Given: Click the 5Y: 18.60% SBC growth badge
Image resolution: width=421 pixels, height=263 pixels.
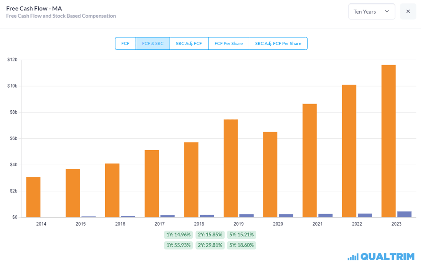Looking at the screenshot, I should (x=241, y=245).
